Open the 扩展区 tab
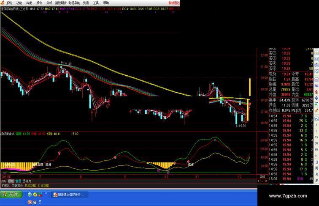This screenshot has height=206, width=319. pos(5,186)
